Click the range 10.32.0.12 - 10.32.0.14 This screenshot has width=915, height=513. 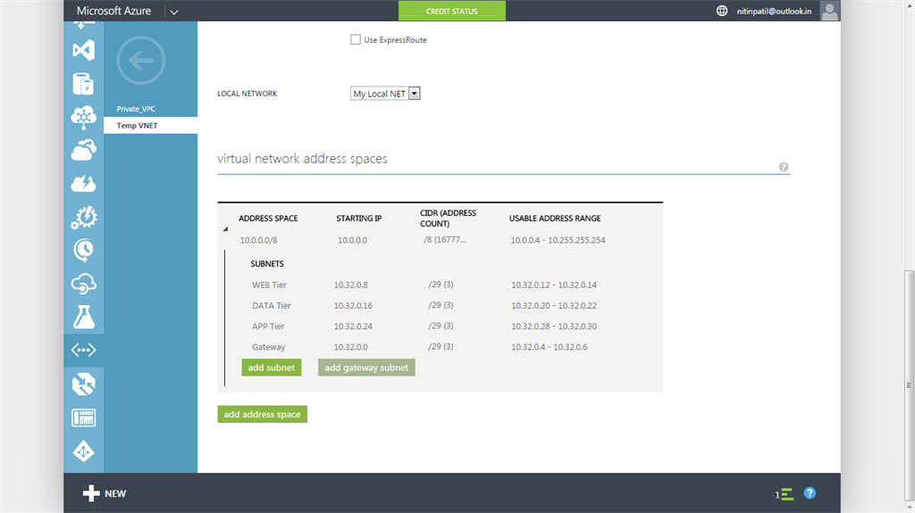pos(554,285)
